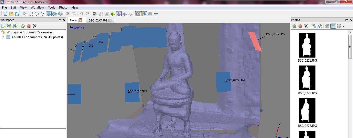The image size is (353, 138).
Task: Select Workspace root tree item
Action: click(30, 32)
